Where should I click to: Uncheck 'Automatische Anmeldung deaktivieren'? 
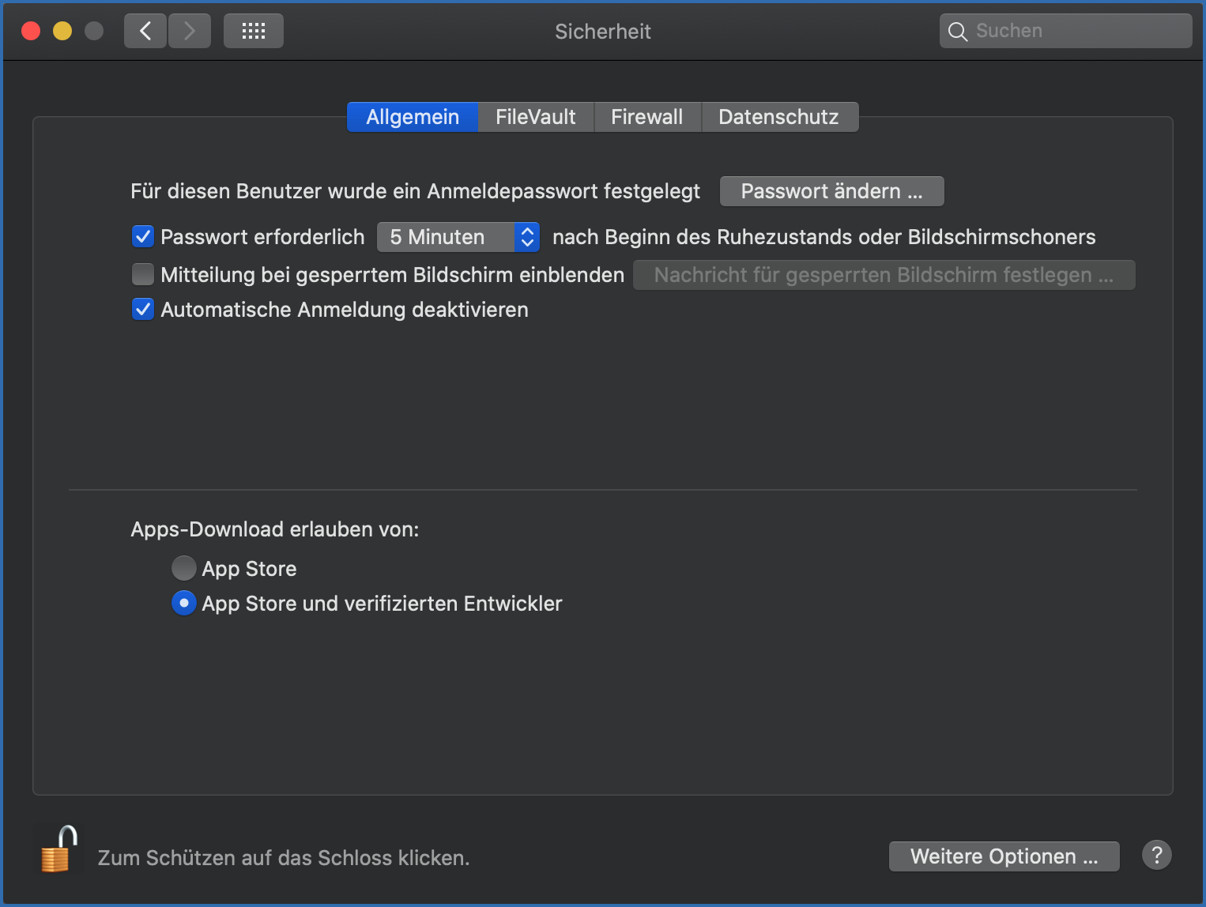[x=142, y=309]
